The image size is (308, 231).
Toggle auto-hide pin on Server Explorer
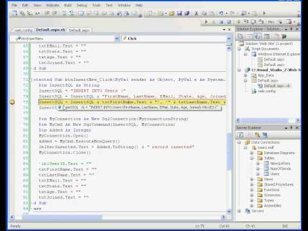(291, 128)
